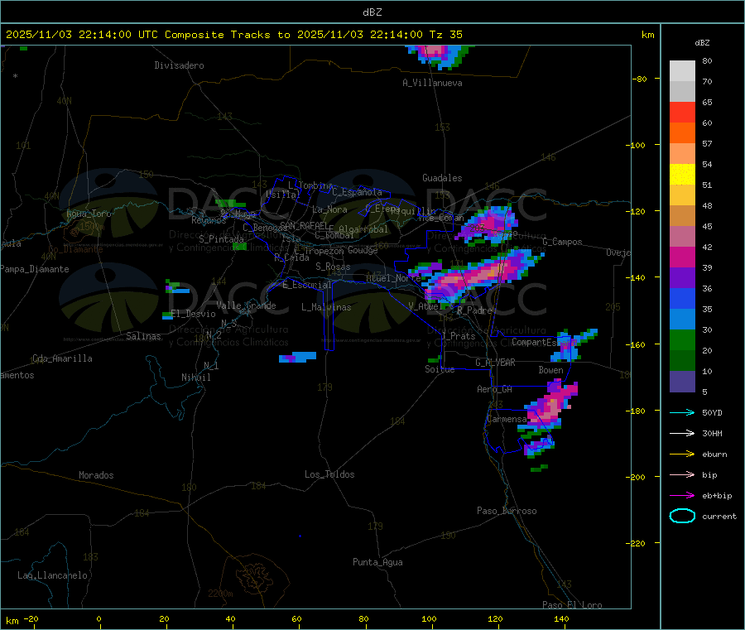
Task: Click the Cda_Amarilla map label
Action: 62,358
